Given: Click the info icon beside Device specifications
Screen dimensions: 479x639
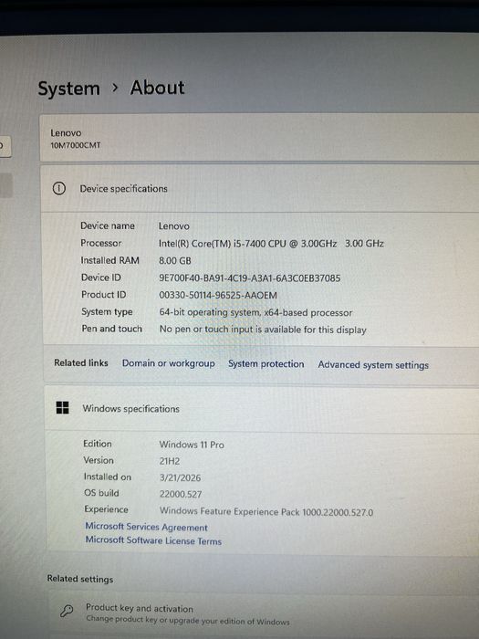Looking at the screenshot, I should (58, 189).
